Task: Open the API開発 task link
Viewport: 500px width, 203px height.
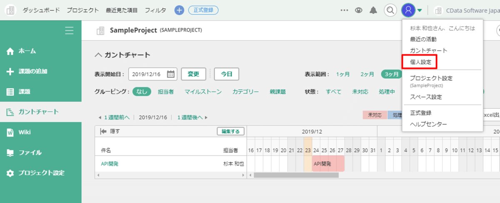Action: coord(110,164)
